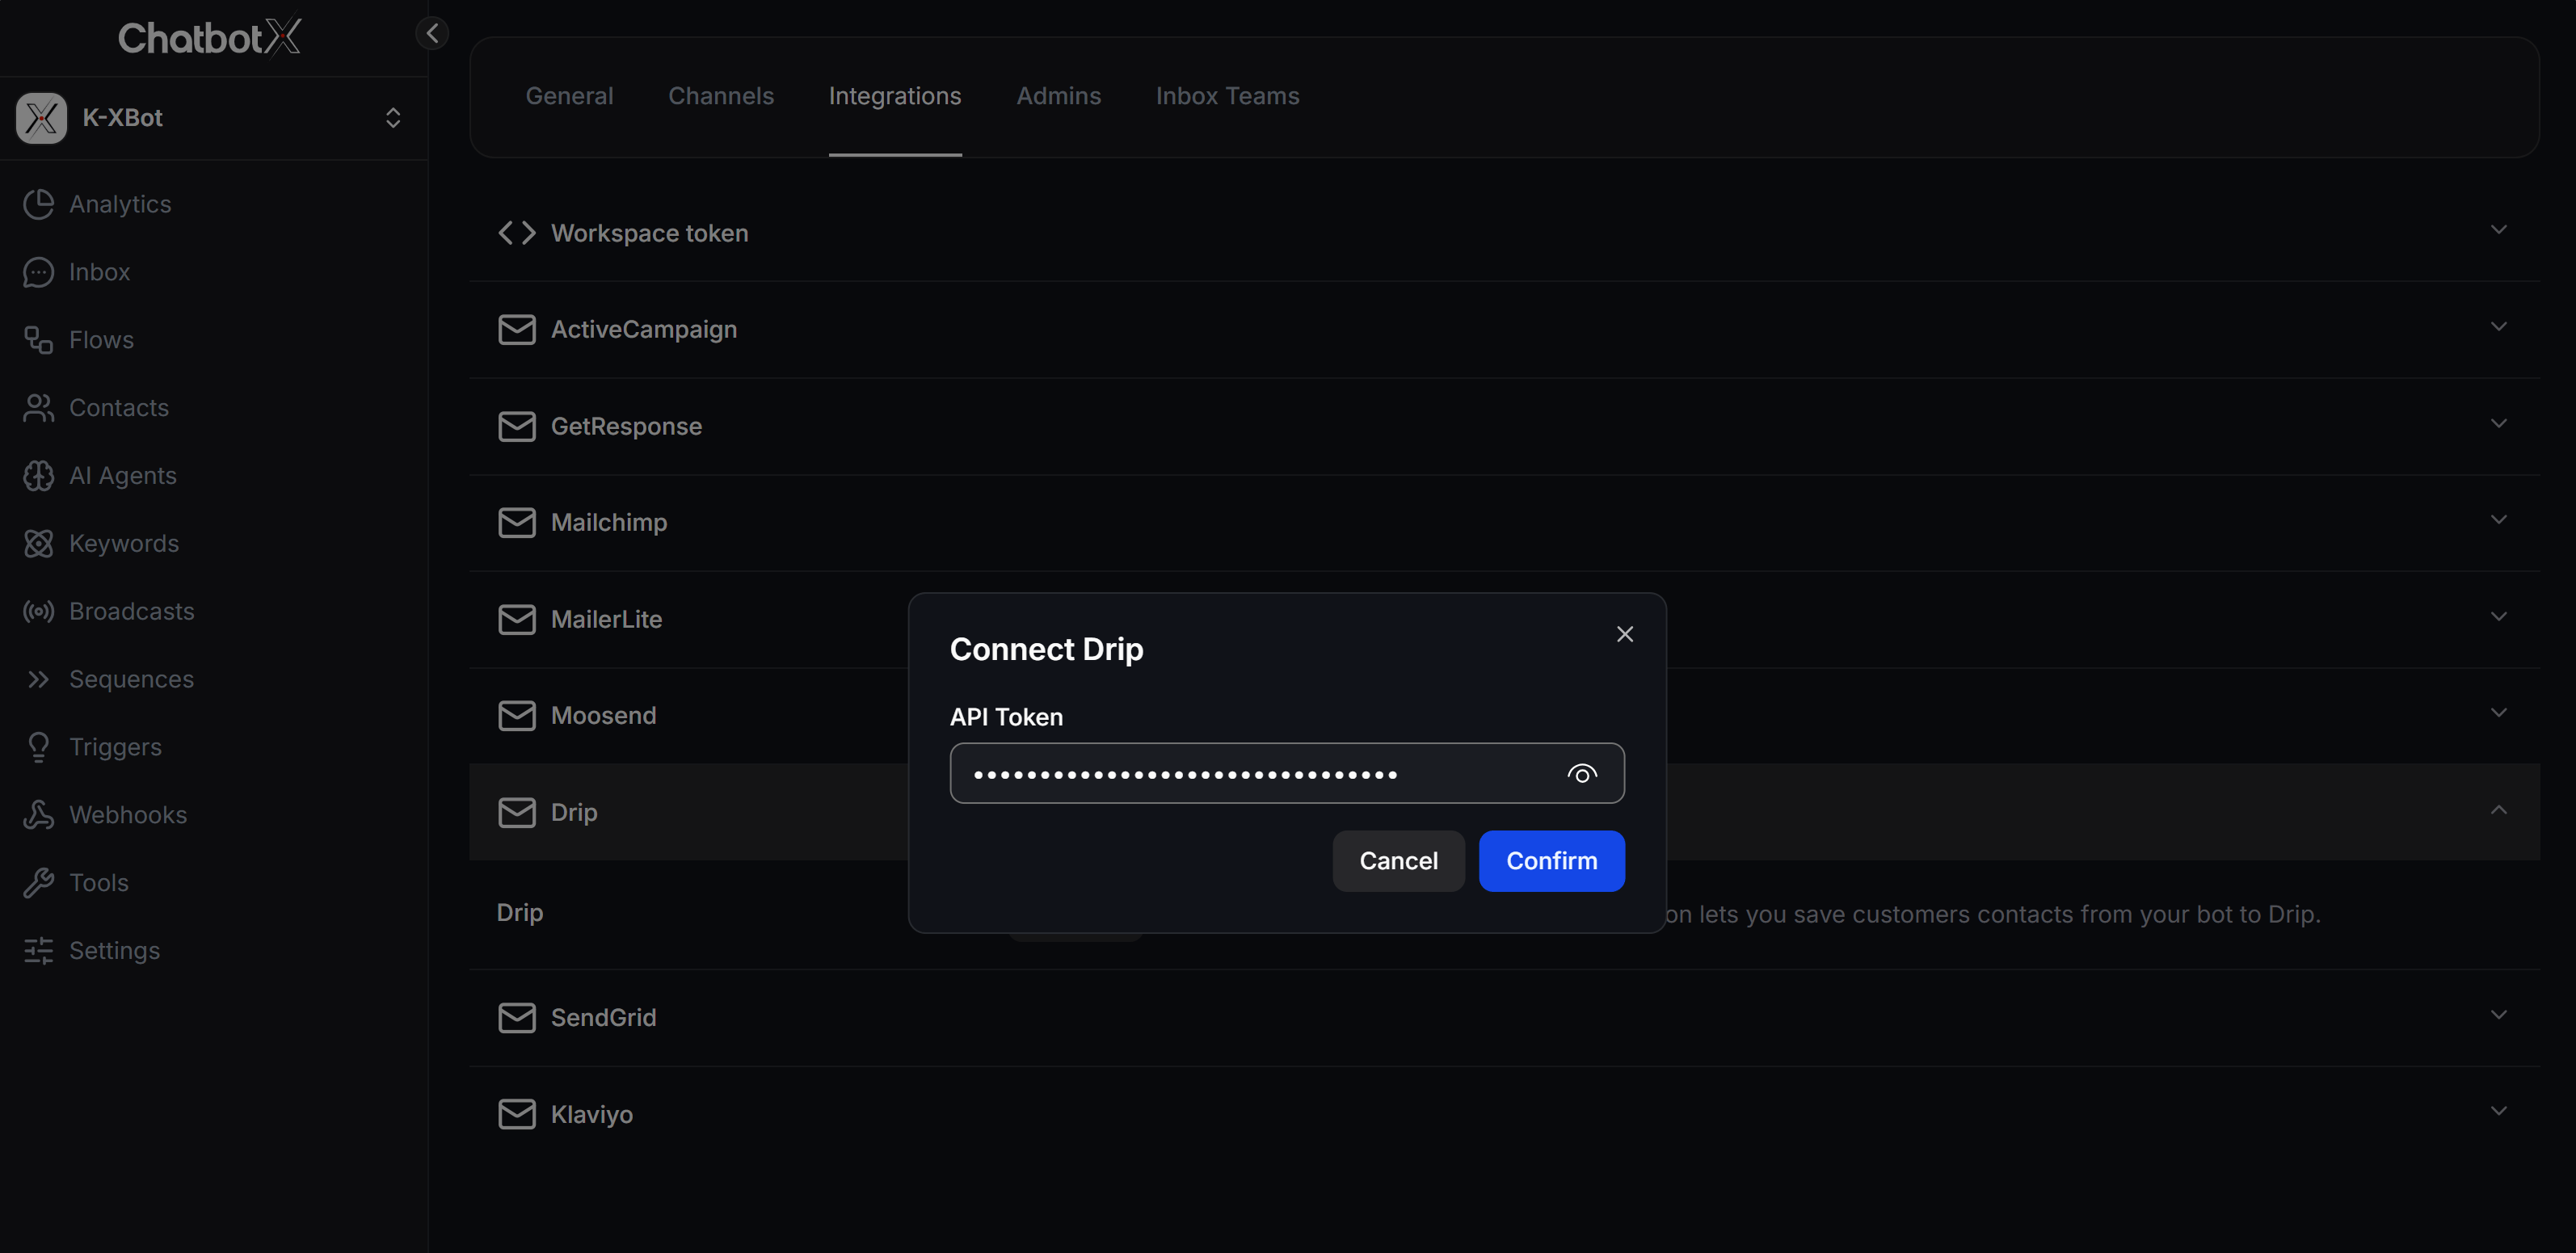
Task: Open Webhooks icon in sidebar
Action: pyautogui.click(x=38, y=815)
